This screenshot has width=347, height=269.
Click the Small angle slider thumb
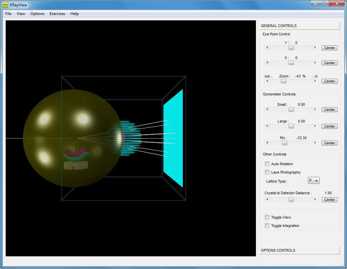click(291, 109)
